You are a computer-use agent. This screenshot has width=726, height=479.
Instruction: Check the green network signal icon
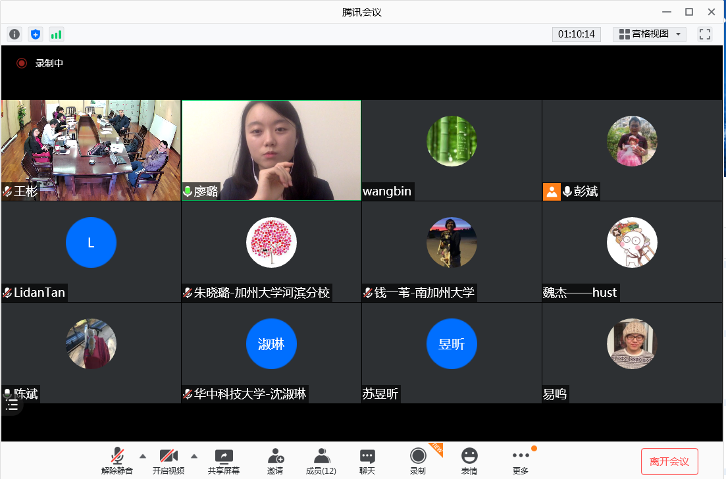tap(56, 34)
